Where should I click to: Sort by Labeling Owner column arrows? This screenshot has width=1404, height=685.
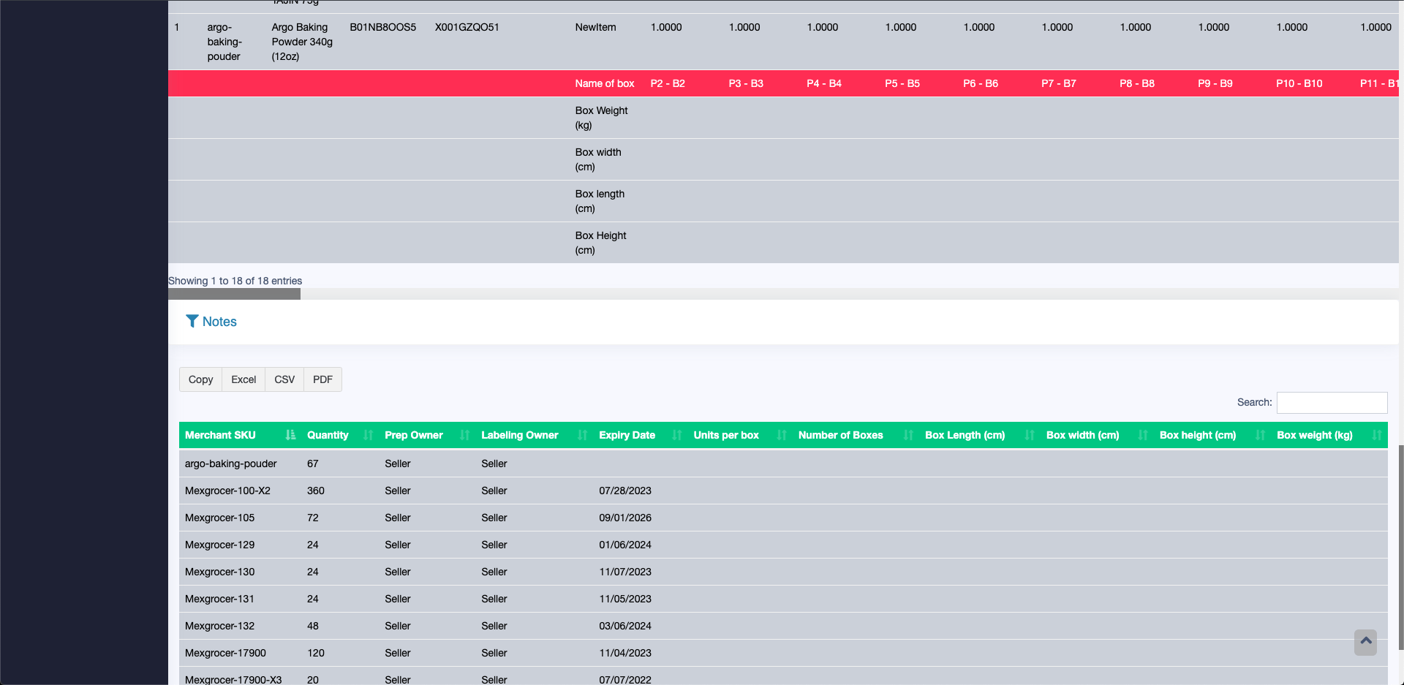(583, 435)
